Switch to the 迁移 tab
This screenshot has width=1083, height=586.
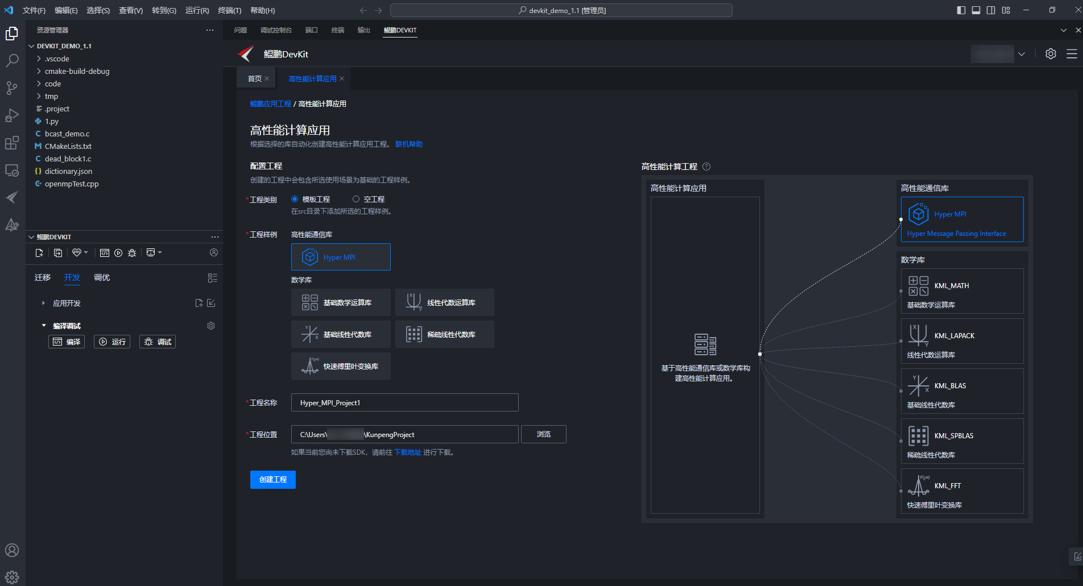pos(43,277)
